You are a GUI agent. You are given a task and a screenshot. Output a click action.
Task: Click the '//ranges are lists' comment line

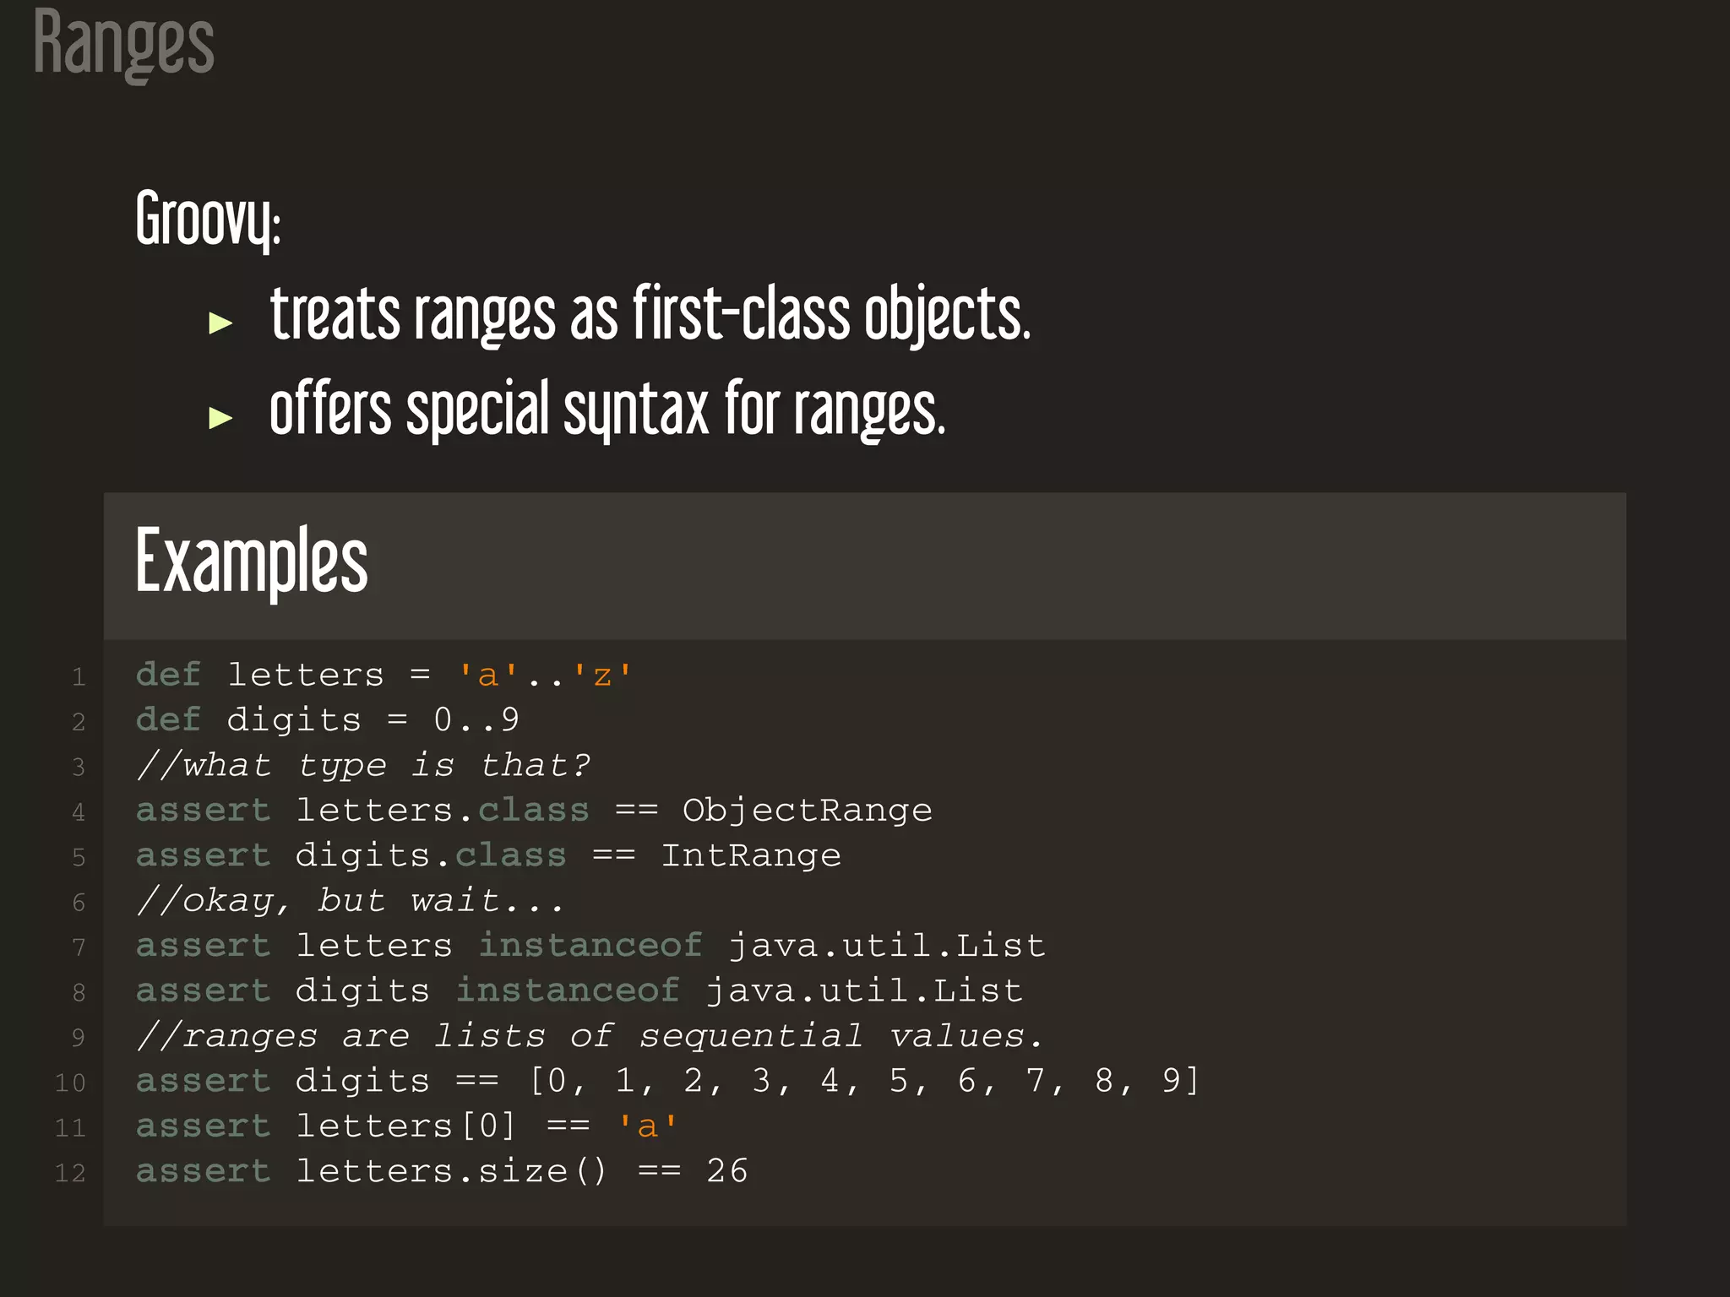[590, 1036]
